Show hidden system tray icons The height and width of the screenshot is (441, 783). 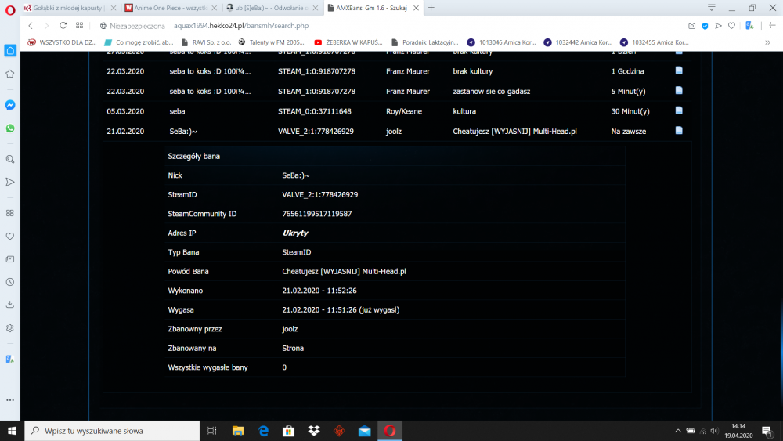[x=678, y=431]
